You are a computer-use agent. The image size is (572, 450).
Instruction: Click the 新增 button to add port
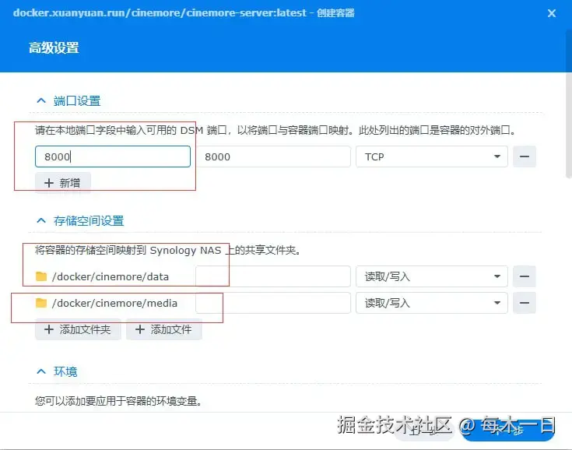click(63, 183)
